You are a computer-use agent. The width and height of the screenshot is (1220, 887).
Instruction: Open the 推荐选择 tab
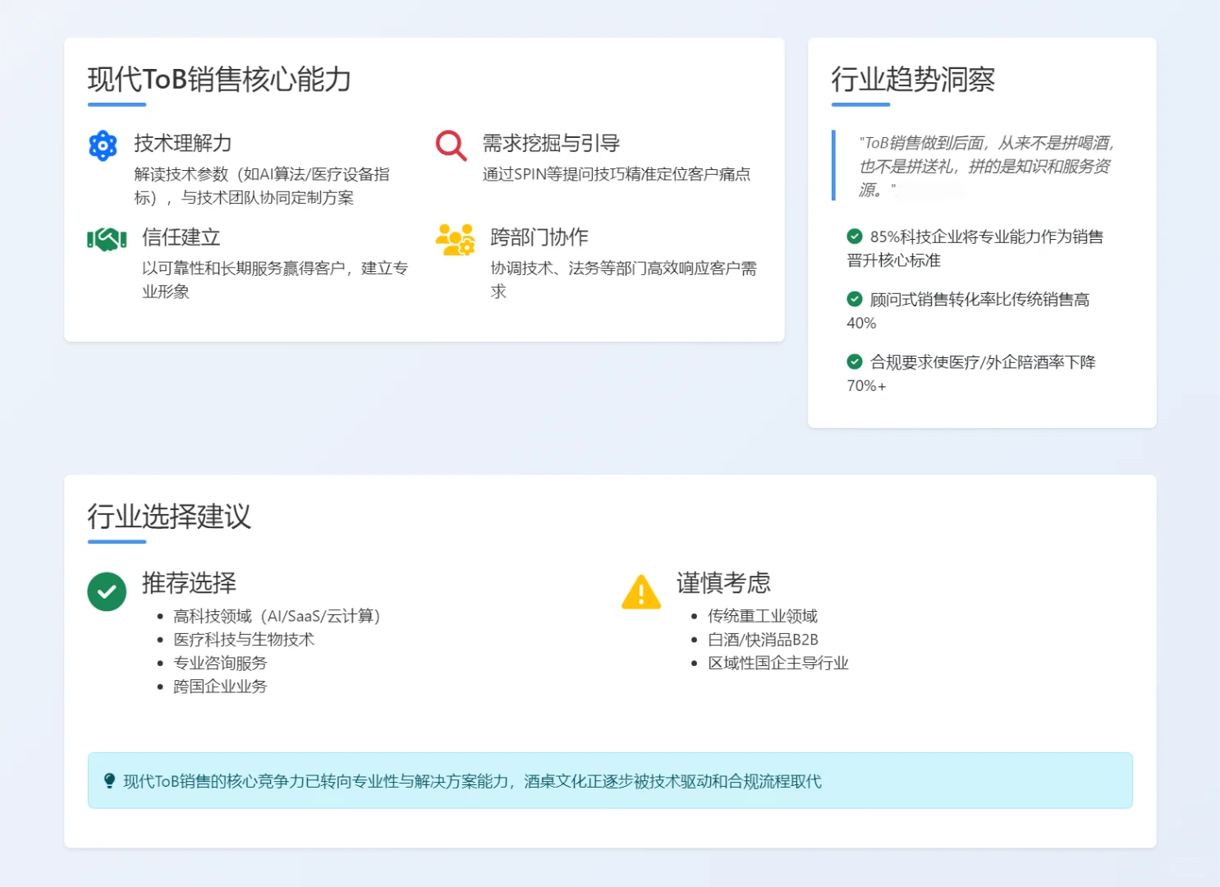point(187,583)
